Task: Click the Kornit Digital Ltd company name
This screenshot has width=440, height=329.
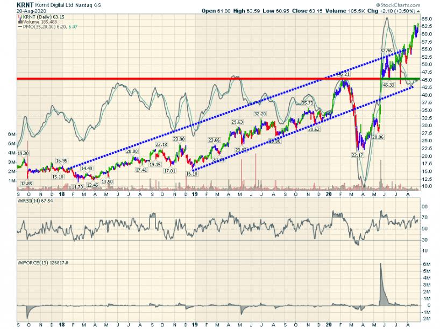Action: tap(61, 4)
